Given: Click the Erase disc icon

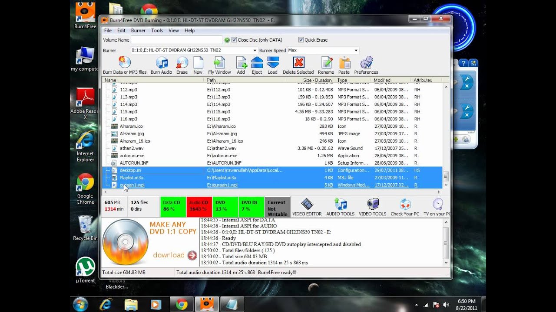Looking at the screenshot, I should pyautogui.click(x=182, y=65).
